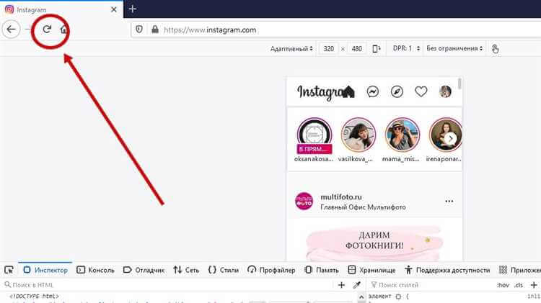Go back with the browser back arrow

pyautogui.click(x=11, y=30)
